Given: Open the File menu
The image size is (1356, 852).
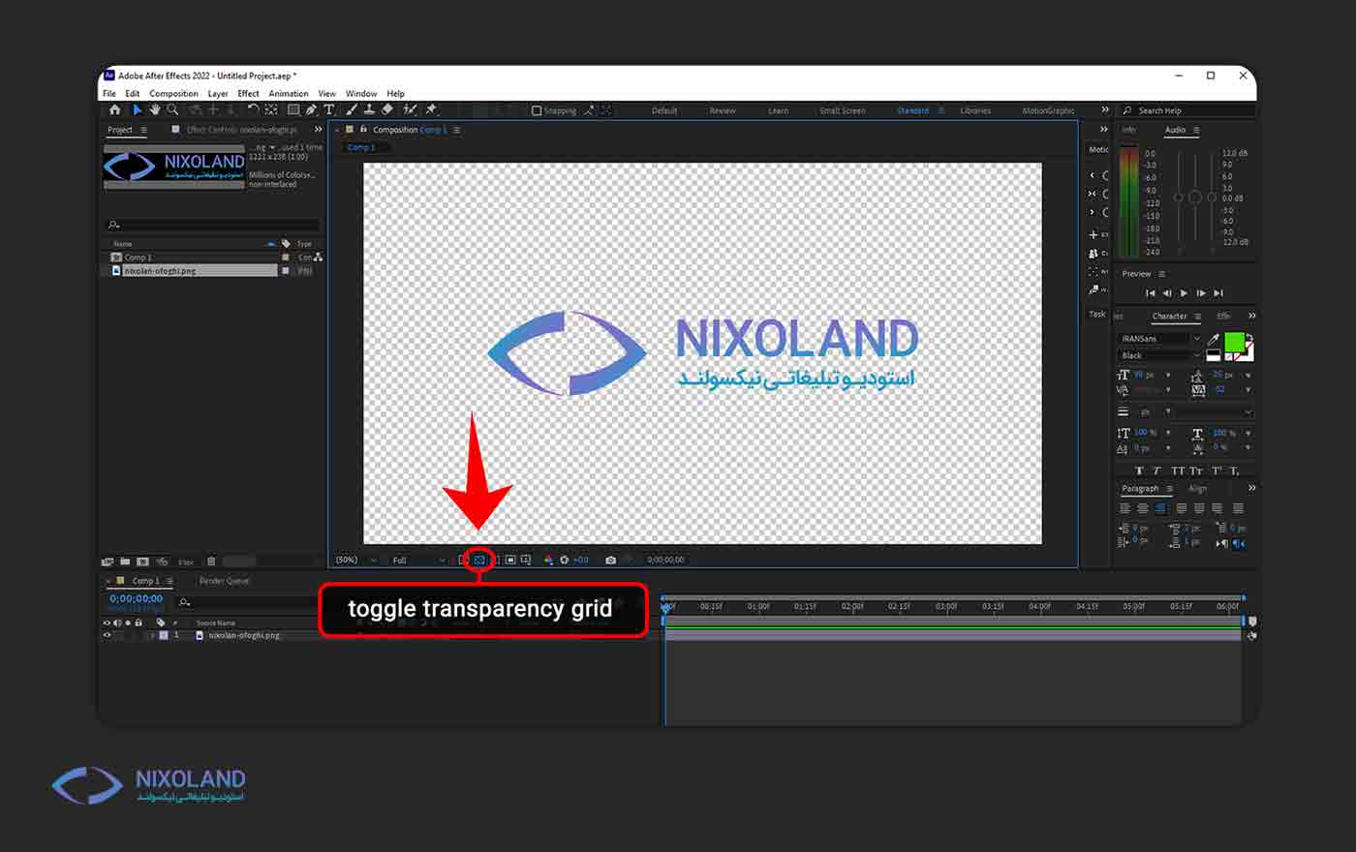Looking at the screenshot, I should click(x=109, y=94).
